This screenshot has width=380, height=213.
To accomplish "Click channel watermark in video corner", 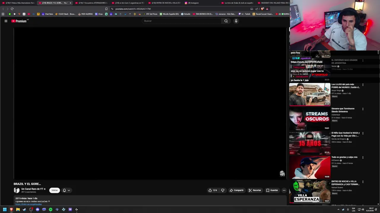I will click(x=282, y=174).
